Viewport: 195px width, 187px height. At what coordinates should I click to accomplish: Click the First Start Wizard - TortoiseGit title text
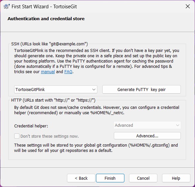[x=44, y=7]
